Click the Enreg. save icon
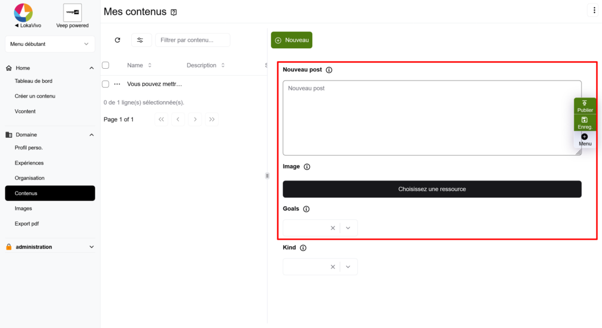The image size is (602, 328). [585, 123]
